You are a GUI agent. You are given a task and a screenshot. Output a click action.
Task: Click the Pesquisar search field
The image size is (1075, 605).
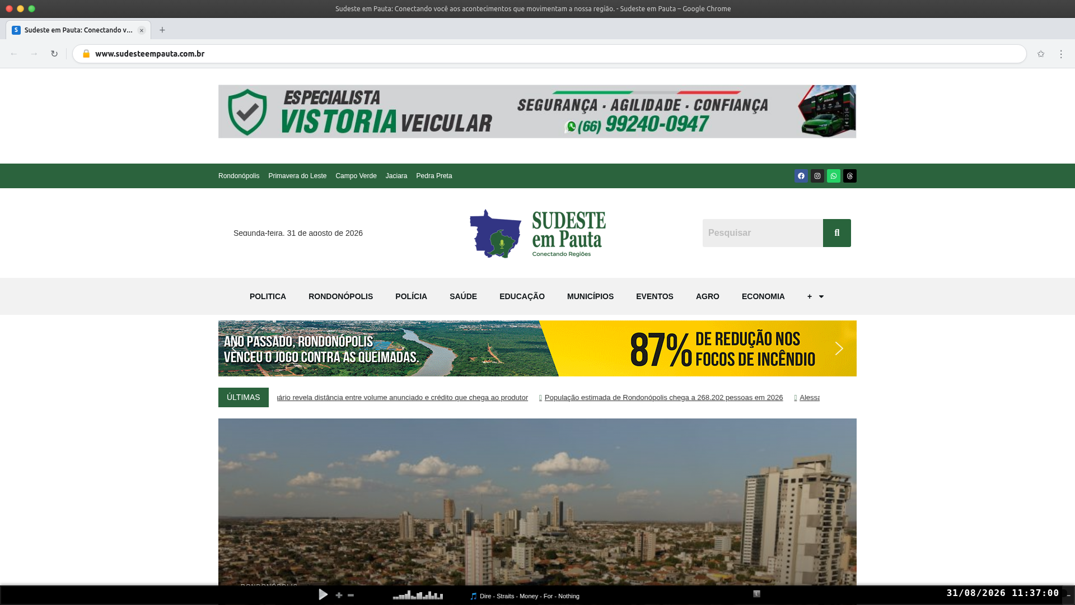pyautogui.click(x=763, y=233)
